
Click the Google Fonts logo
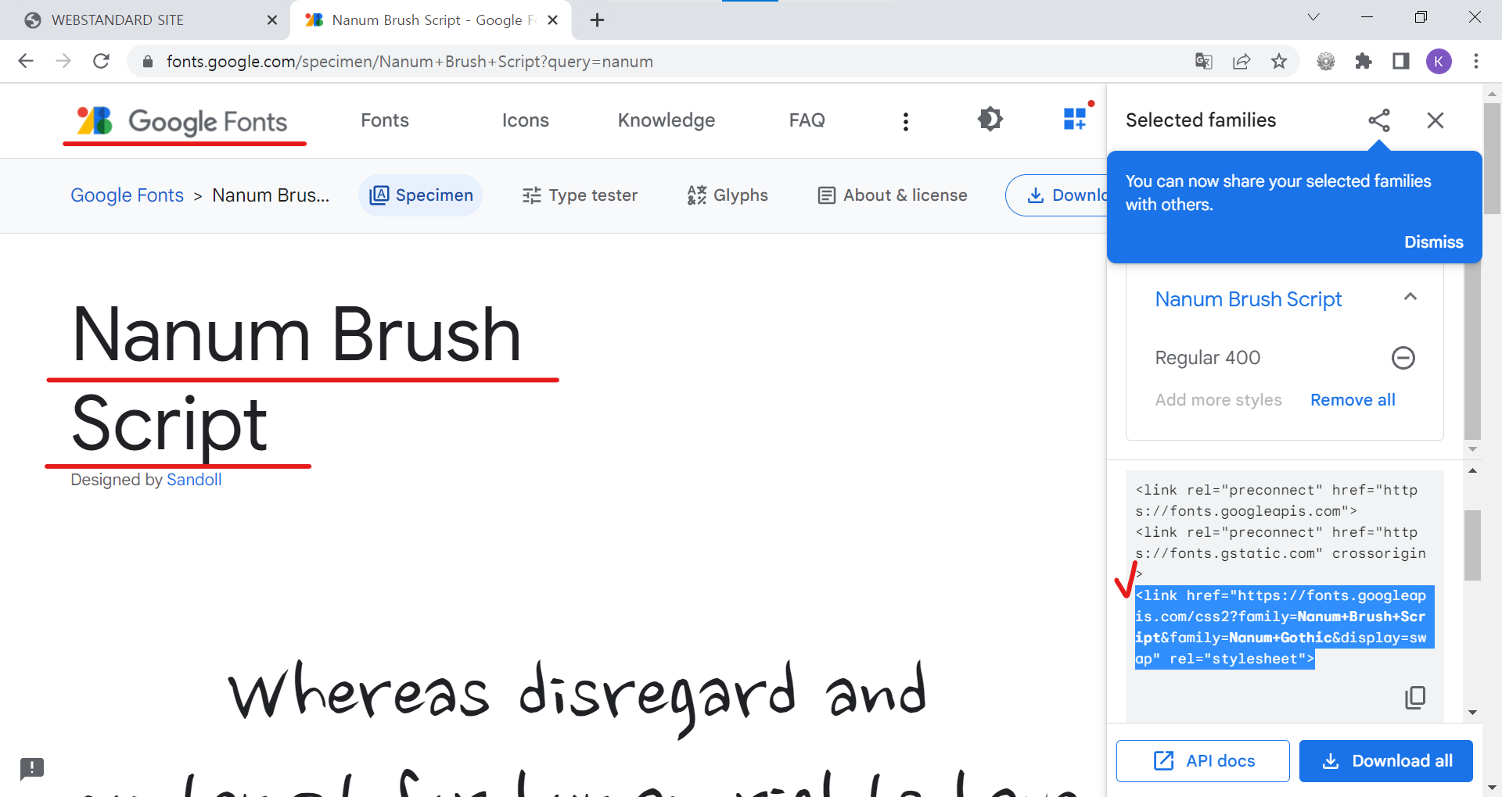[182, 121]
